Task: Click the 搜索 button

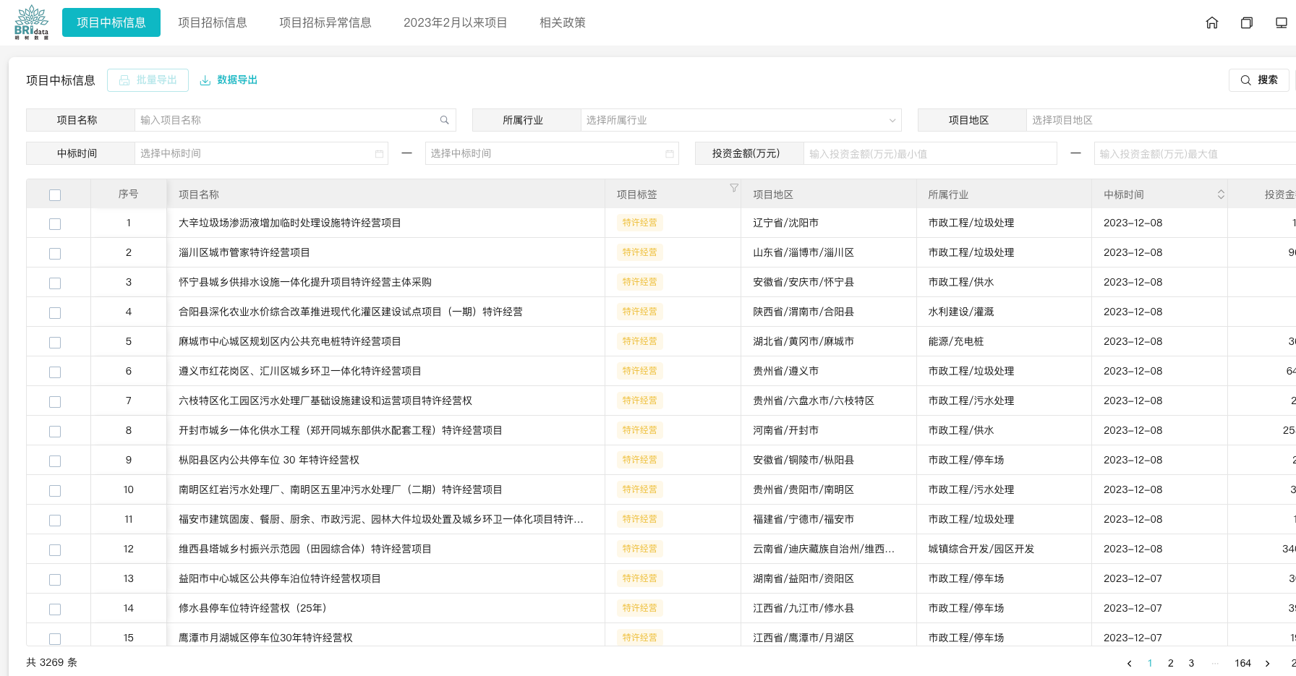Action: (1259, 80)
